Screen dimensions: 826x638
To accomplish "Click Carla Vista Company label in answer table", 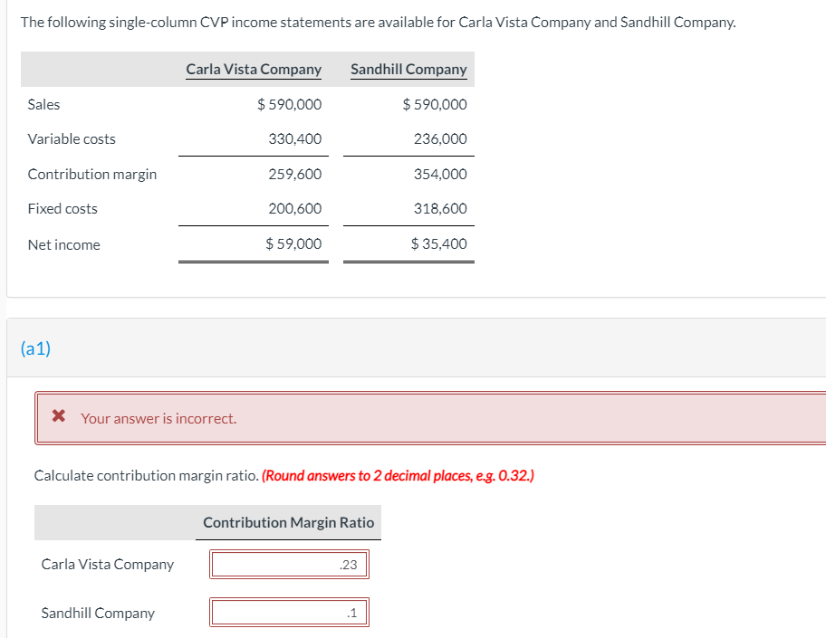I will pos(108,565).
